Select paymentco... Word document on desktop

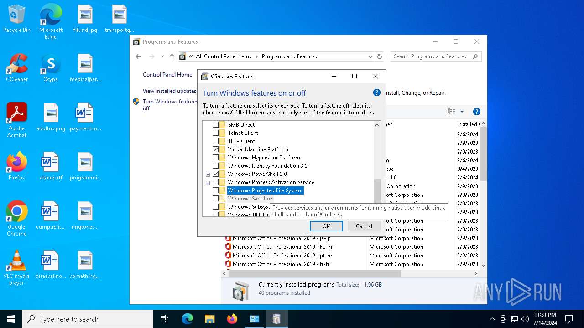point(85,118)
